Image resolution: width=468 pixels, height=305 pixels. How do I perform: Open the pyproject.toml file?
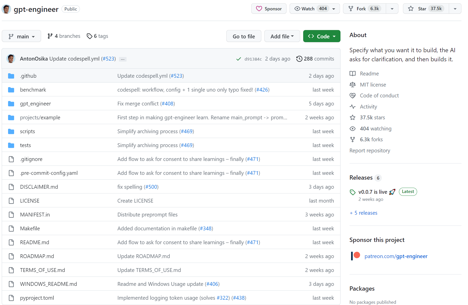[37, 298]
